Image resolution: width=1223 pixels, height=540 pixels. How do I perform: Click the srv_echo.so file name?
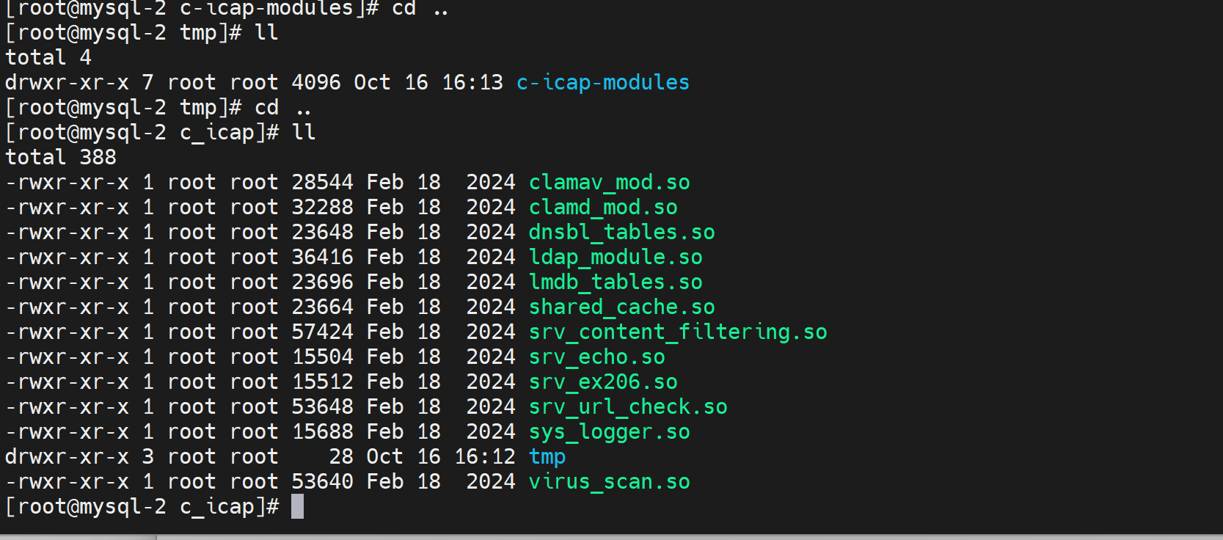point(596,357)
